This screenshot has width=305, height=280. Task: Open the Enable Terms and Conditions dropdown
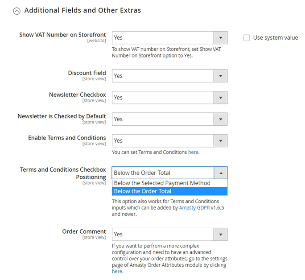click(x=163, y=140)
